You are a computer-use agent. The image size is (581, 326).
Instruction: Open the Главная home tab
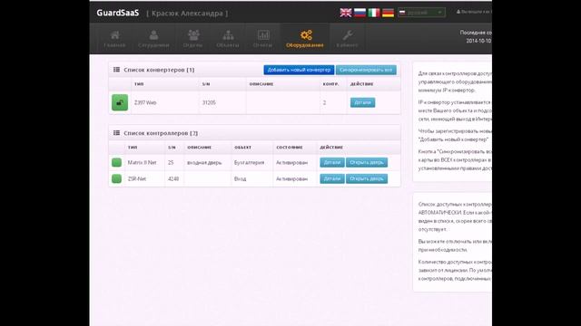(x=114, y=39)
